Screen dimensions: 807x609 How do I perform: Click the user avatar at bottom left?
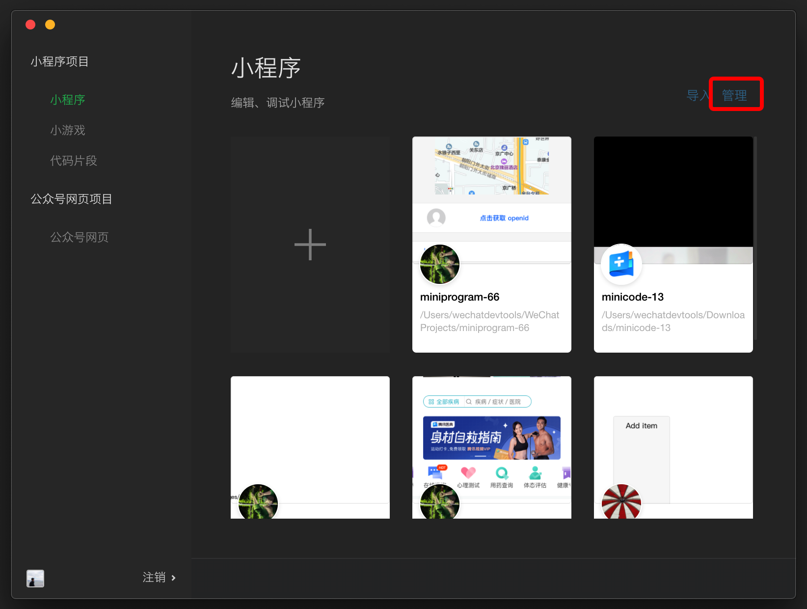point(35,578)
